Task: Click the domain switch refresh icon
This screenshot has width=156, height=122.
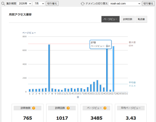Action: tap(83, 4)
